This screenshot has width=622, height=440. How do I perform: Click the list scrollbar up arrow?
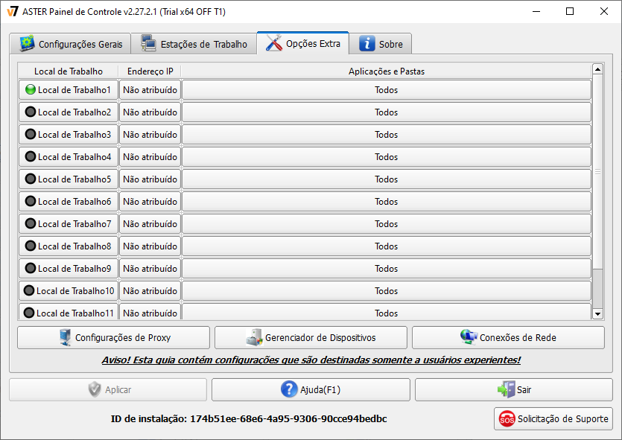(x=597, y=69)
